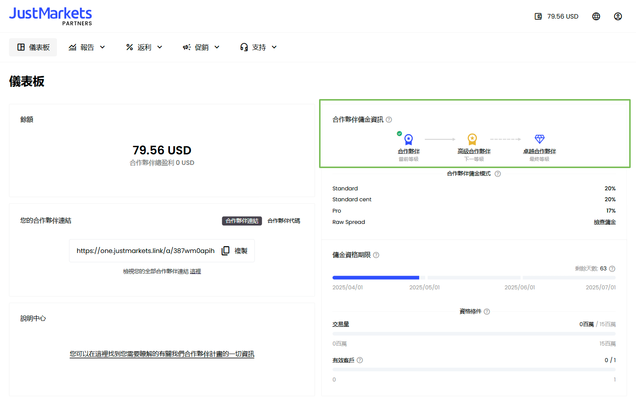This screenshot has height=409, width=636.
Task: Click the 返利 percent icon
Action: [x=130, y=47]
